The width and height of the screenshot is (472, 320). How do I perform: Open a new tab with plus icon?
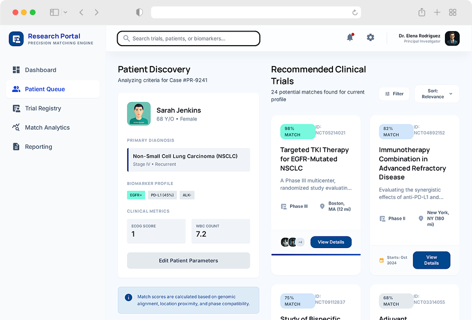(437, 12)
